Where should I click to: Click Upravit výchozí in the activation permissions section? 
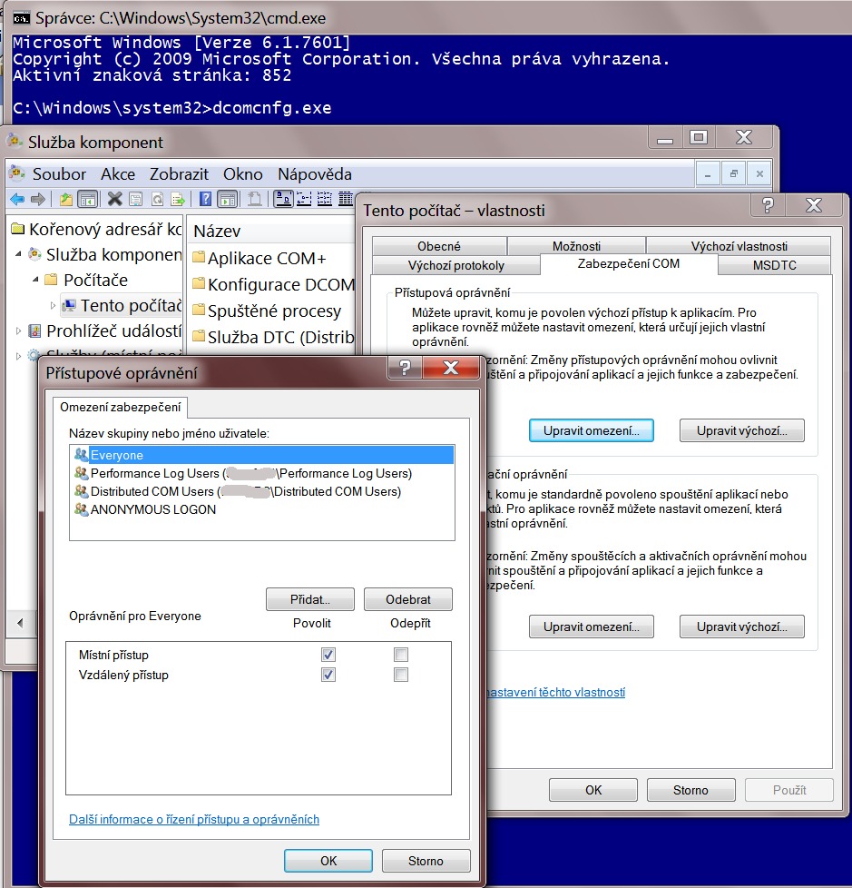(741, 627)
